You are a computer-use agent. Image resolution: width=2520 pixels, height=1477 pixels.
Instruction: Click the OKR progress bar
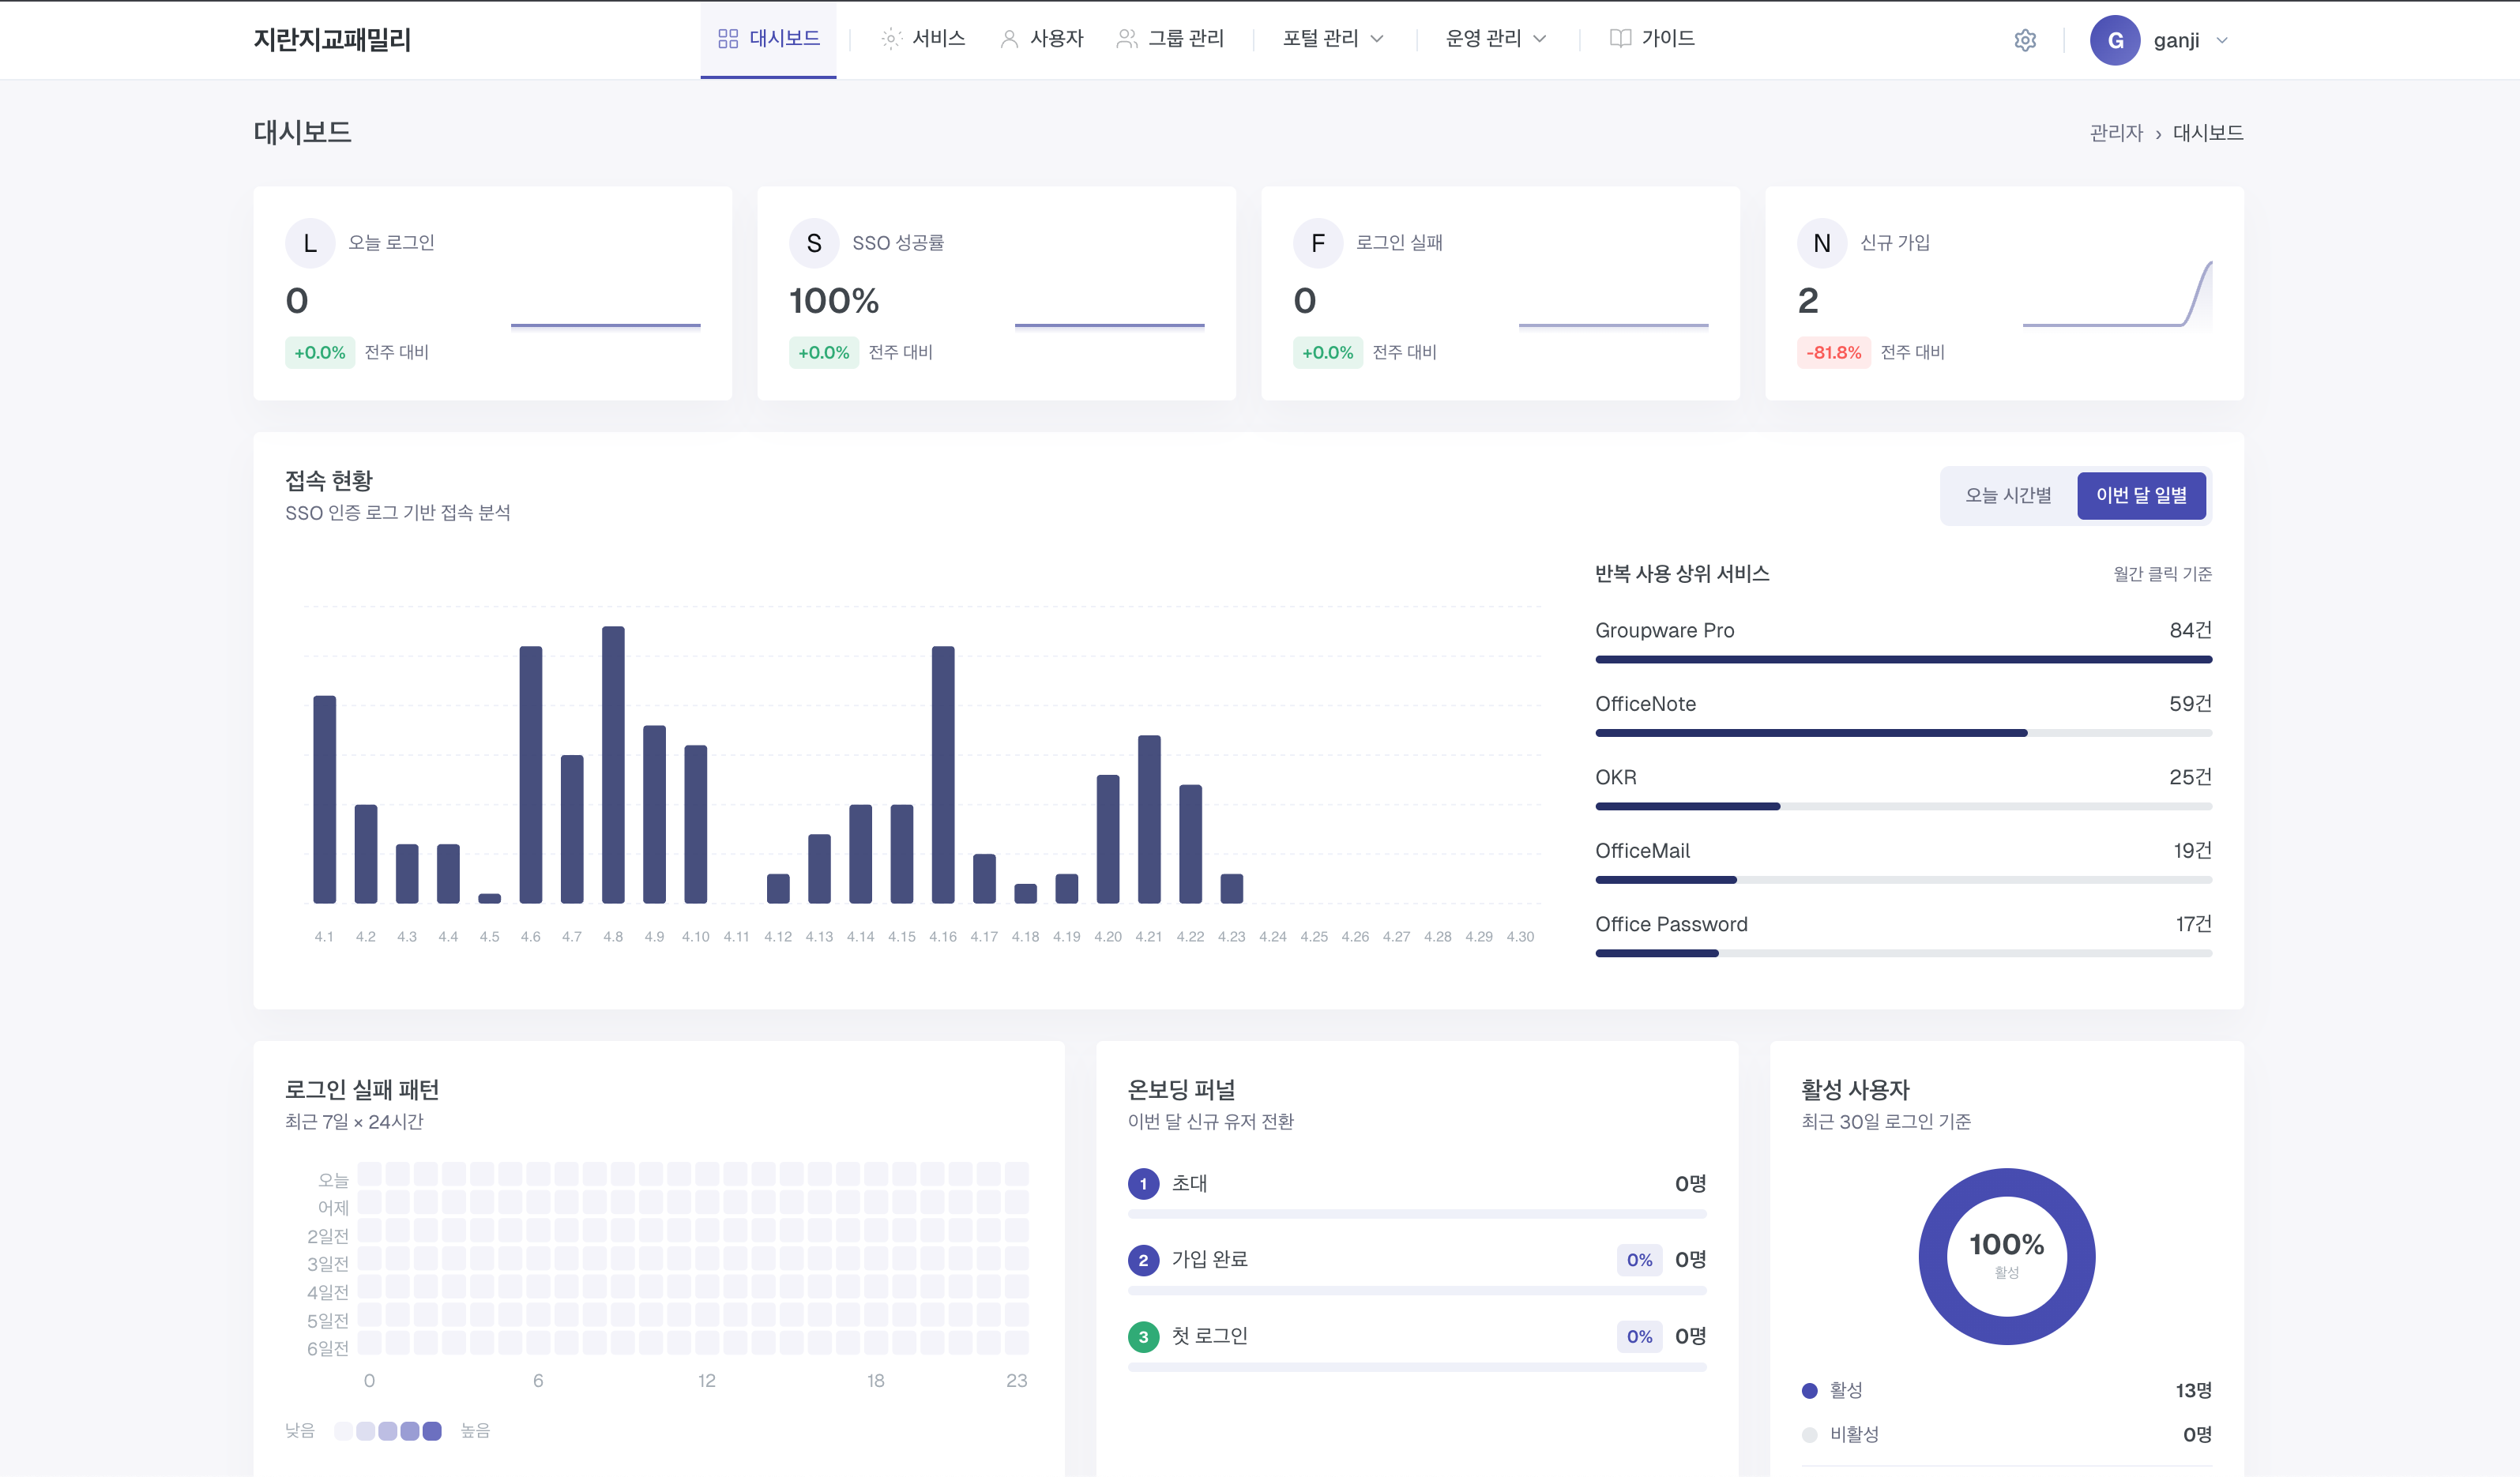[x=1903, y=807]
